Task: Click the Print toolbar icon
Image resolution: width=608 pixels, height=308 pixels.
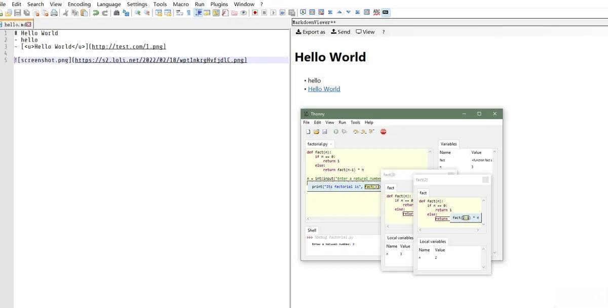Action: [54, 13]
